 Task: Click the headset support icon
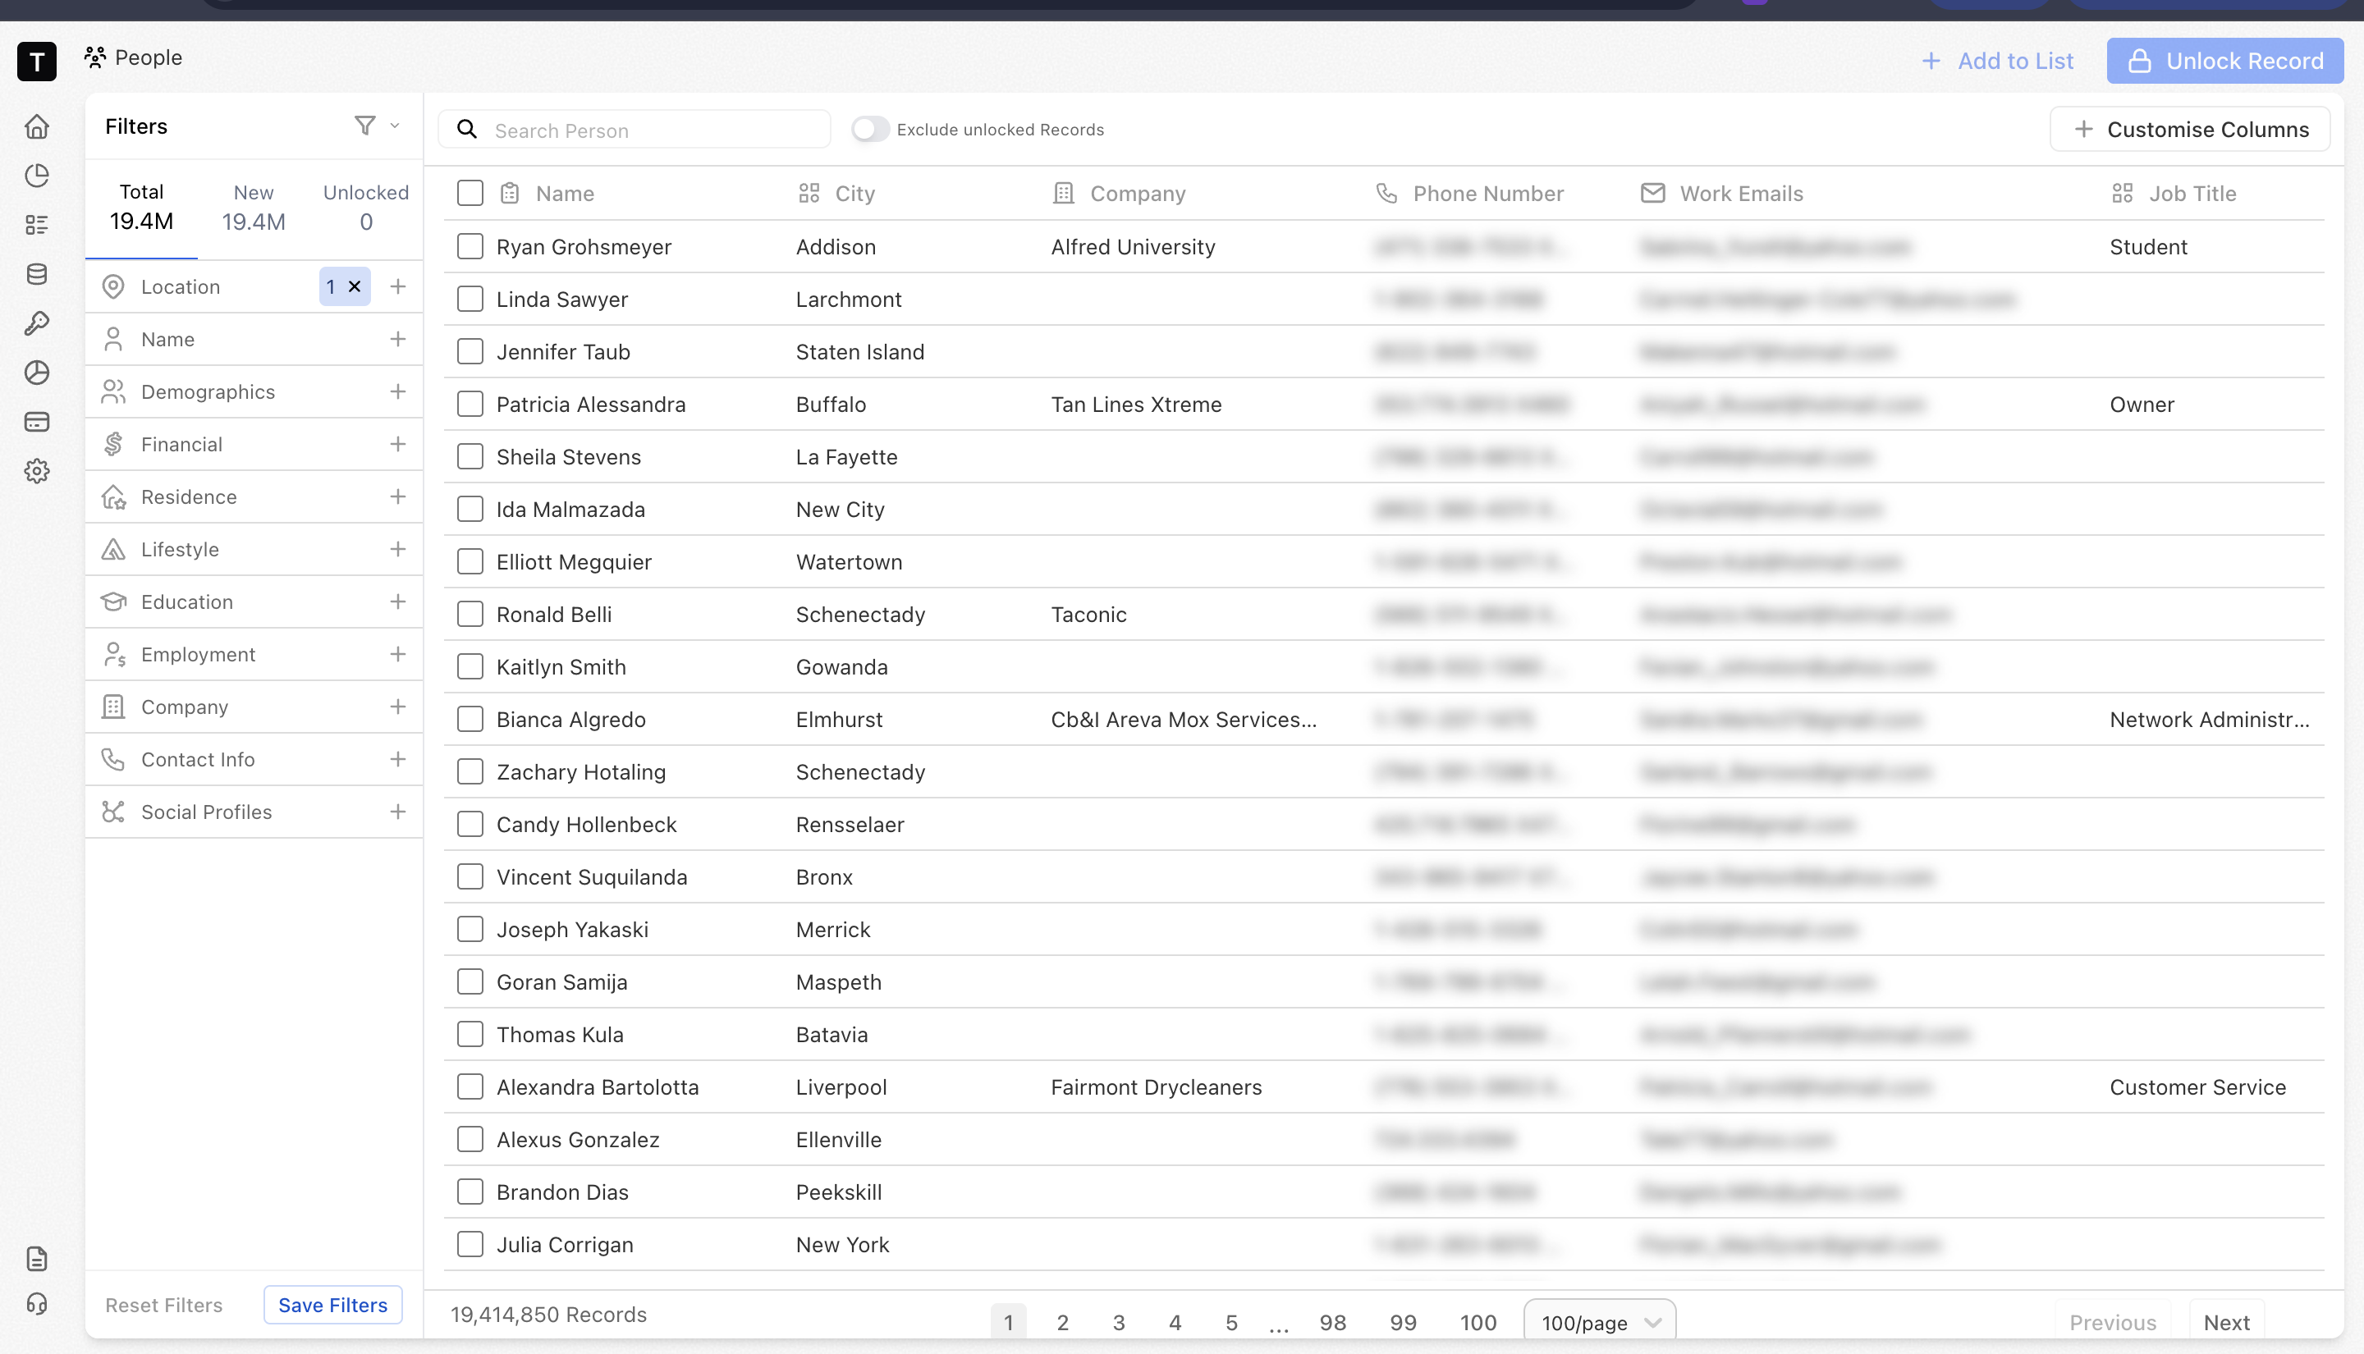[36, 1304]
